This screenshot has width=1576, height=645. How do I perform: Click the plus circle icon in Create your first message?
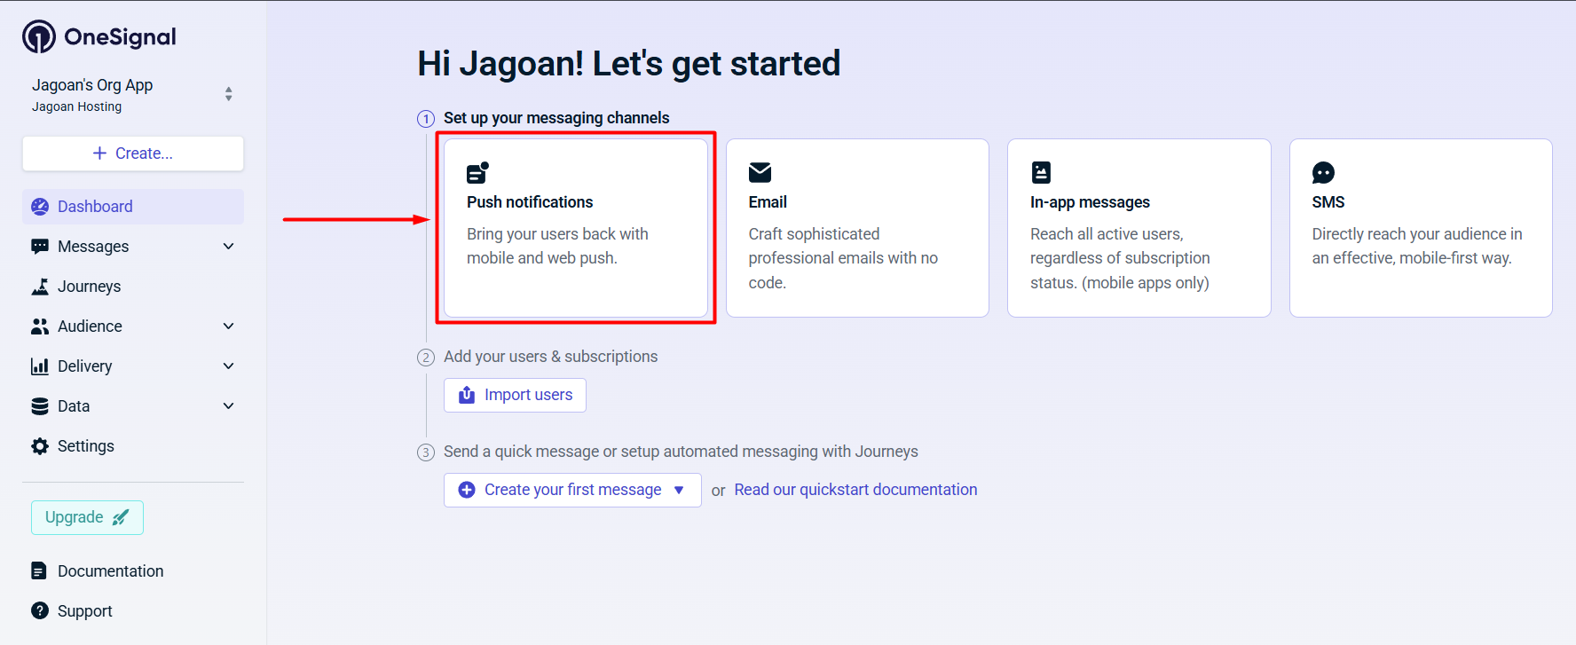point(467,490)
